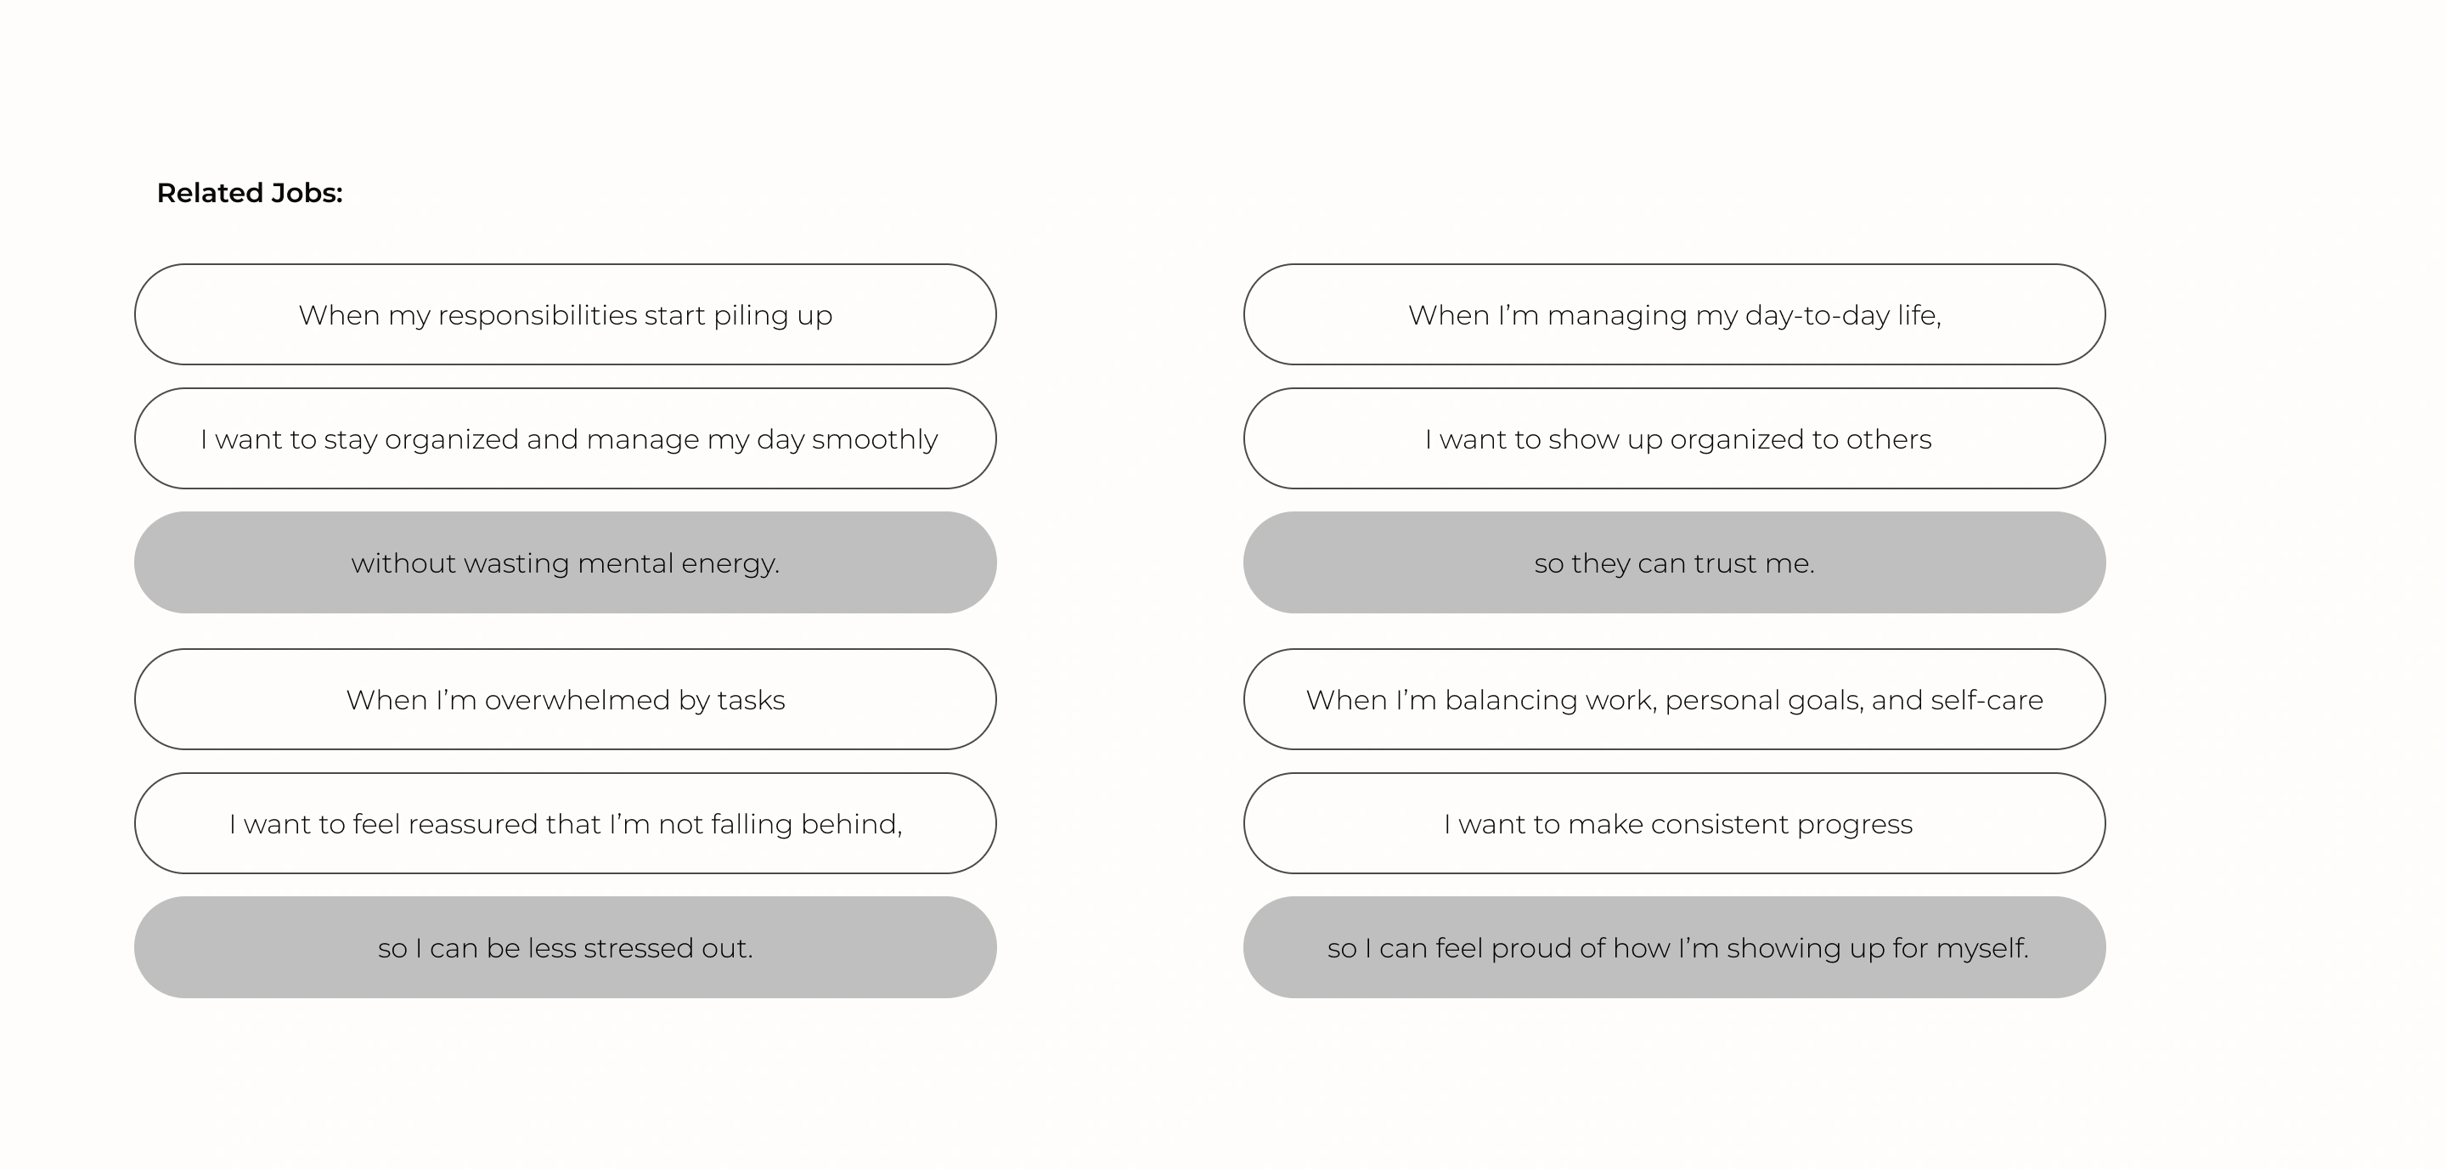Image resolution: width=2446 pixels, height=1169 pixels.
Task: Click gray 'so I can feel proud' pill
Action: [x=1674, y=948]
